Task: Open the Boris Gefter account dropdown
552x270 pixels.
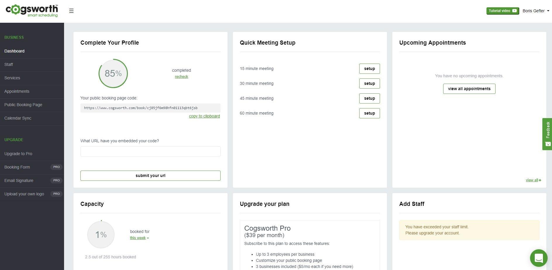Action: pyautogui.click(x=536, y=11)
